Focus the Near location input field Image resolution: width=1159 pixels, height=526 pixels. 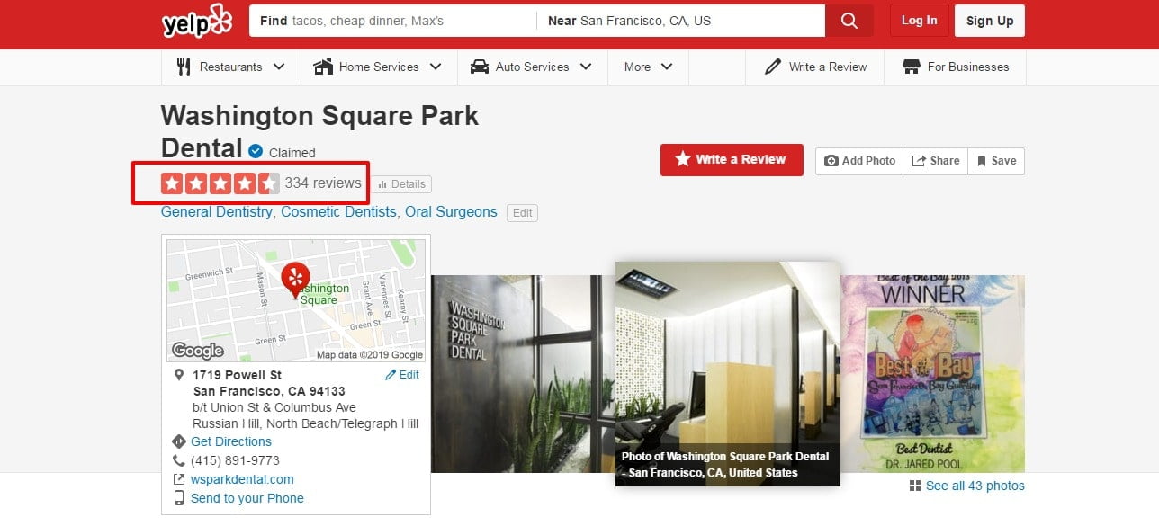[x=680, y=21]
